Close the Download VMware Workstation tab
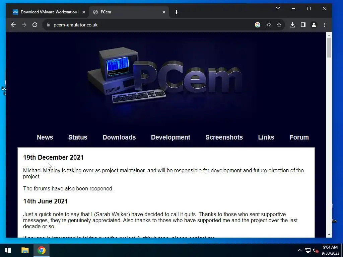The image size is (343, 257). pos(83,12)
